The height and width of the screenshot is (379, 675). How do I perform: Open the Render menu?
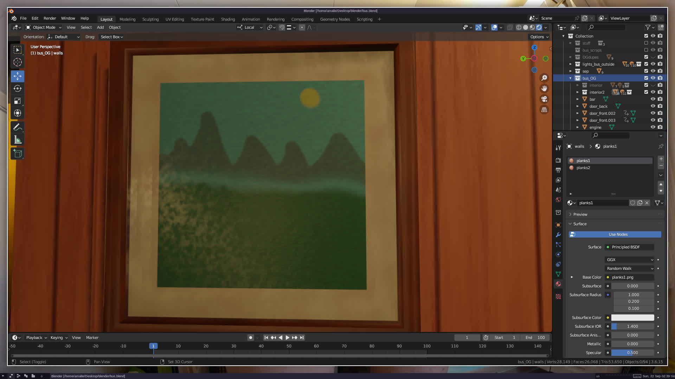click(50, 18)
